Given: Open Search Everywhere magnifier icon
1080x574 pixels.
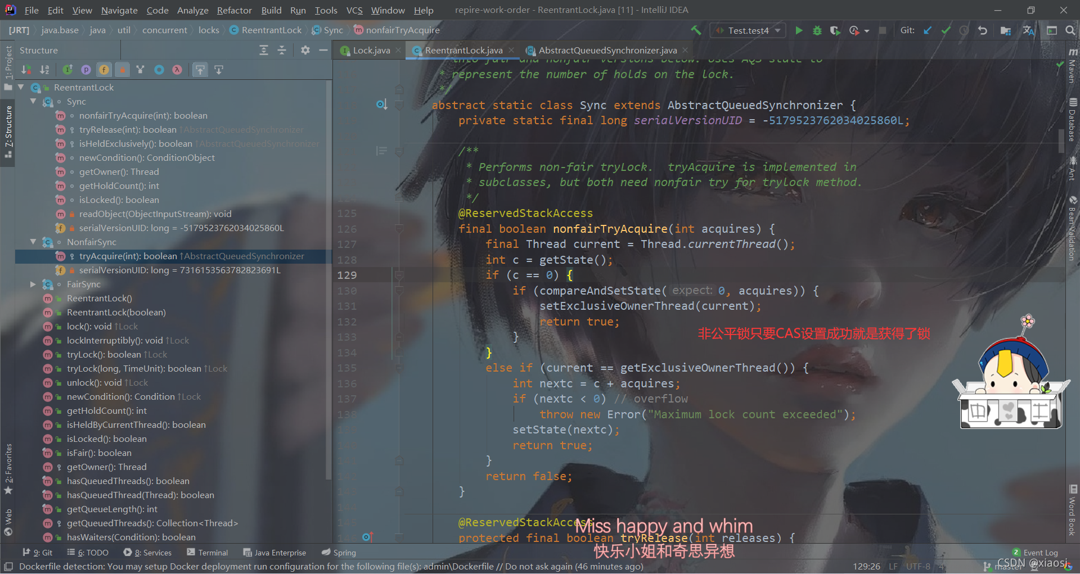Looking at the screenshot, I should pos(1070,30).
